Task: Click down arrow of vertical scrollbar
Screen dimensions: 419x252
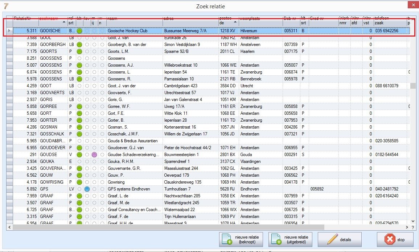Action: coord(413,221)
